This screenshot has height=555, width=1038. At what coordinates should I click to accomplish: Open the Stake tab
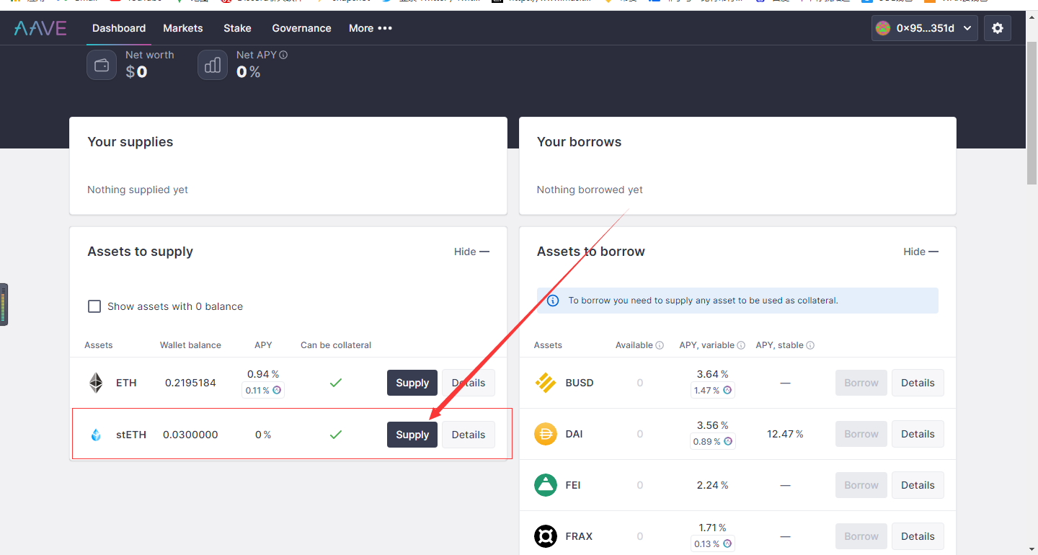pyautogui.click(x=237, y=28)
